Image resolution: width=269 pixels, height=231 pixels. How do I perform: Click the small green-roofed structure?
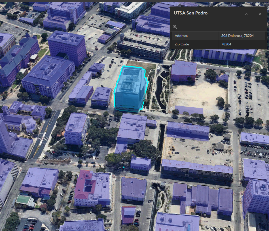[23, 199]
